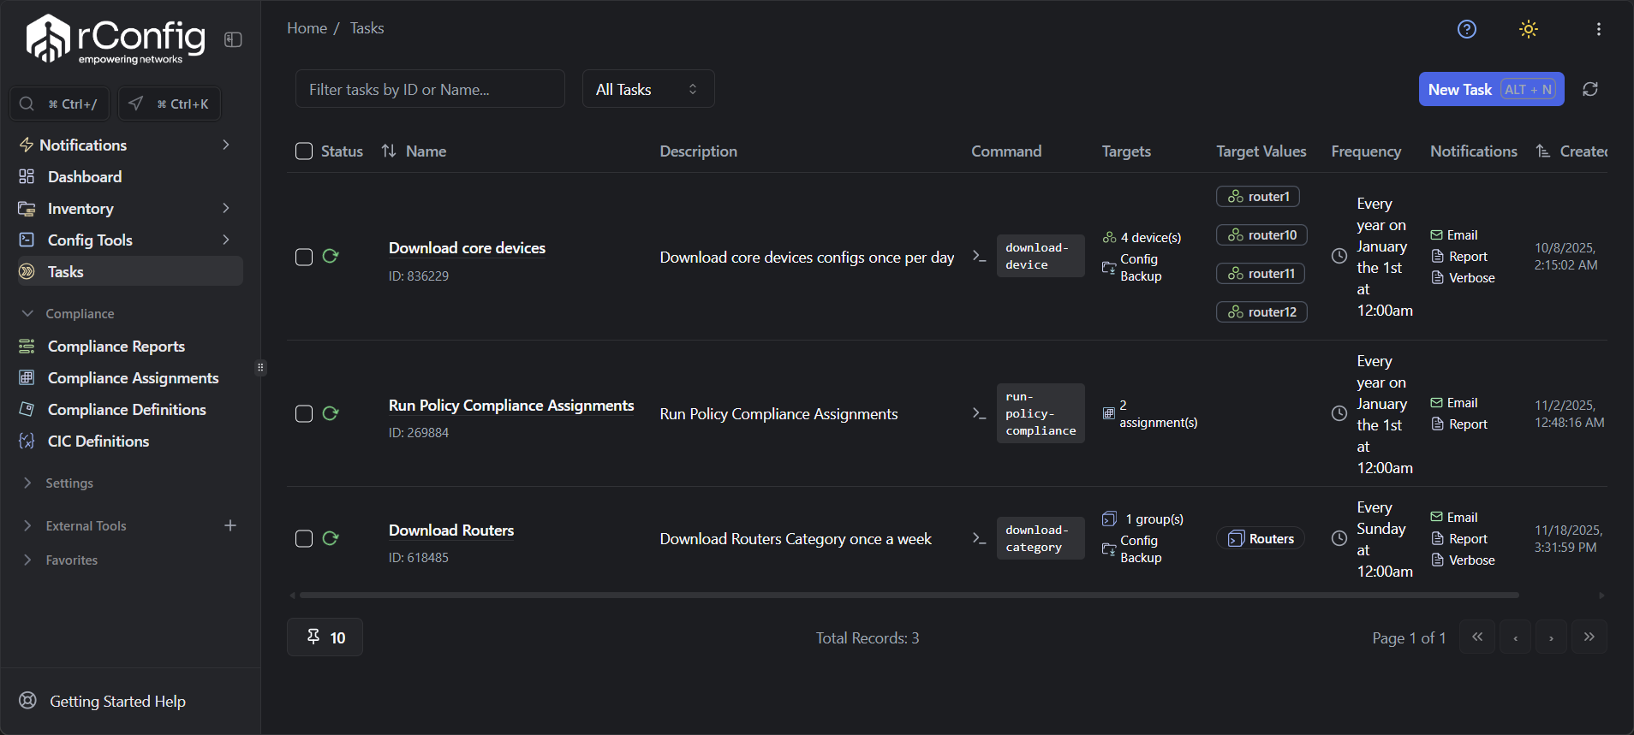Expand the Inventory submenu chevron

[226, 208]
